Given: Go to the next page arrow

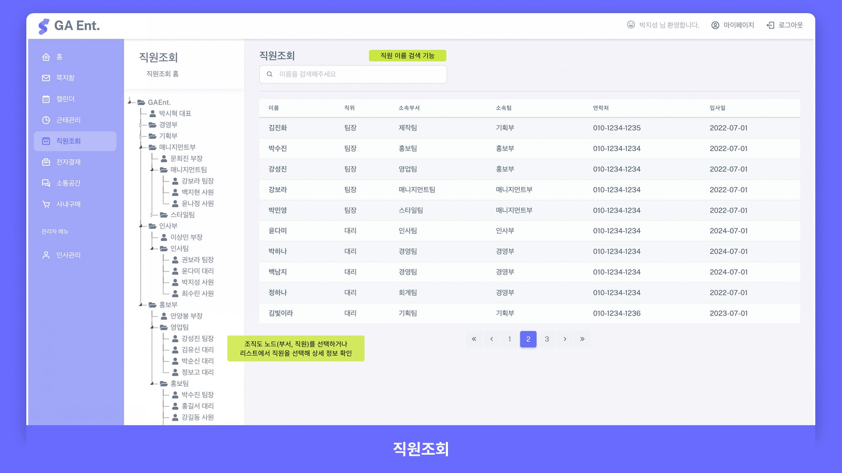Looking at the screenshot, I should 565,339.
